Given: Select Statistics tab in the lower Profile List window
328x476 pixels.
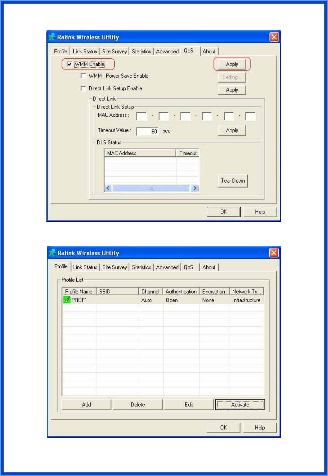Looking at the screenshot, I should [x=141, y=267].
